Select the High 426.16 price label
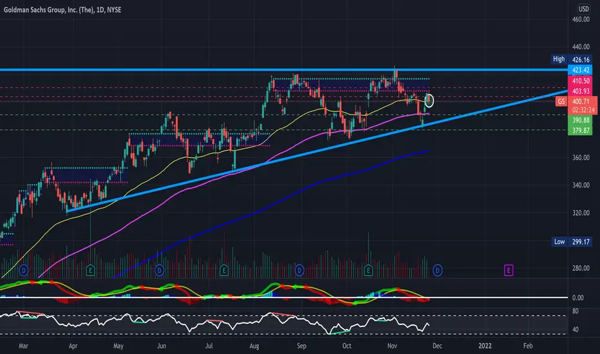 [x=572, y=59]
